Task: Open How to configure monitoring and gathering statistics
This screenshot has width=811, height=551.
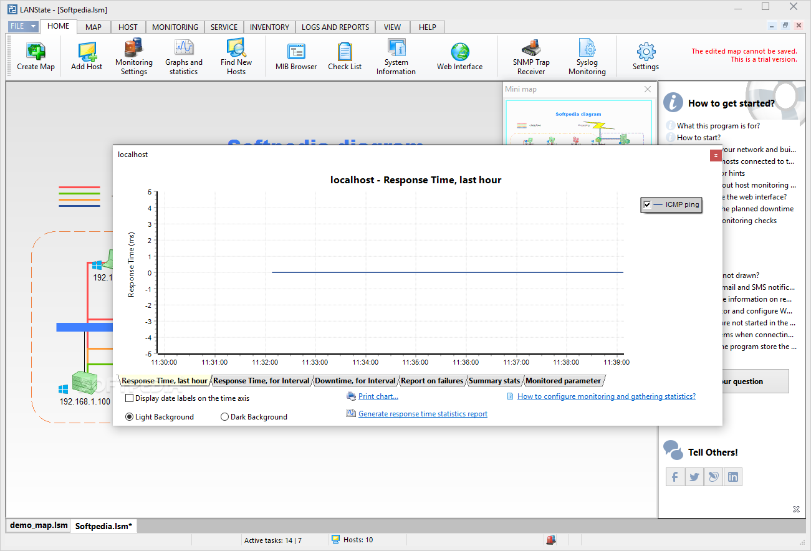Action: [x=606, y=396]
